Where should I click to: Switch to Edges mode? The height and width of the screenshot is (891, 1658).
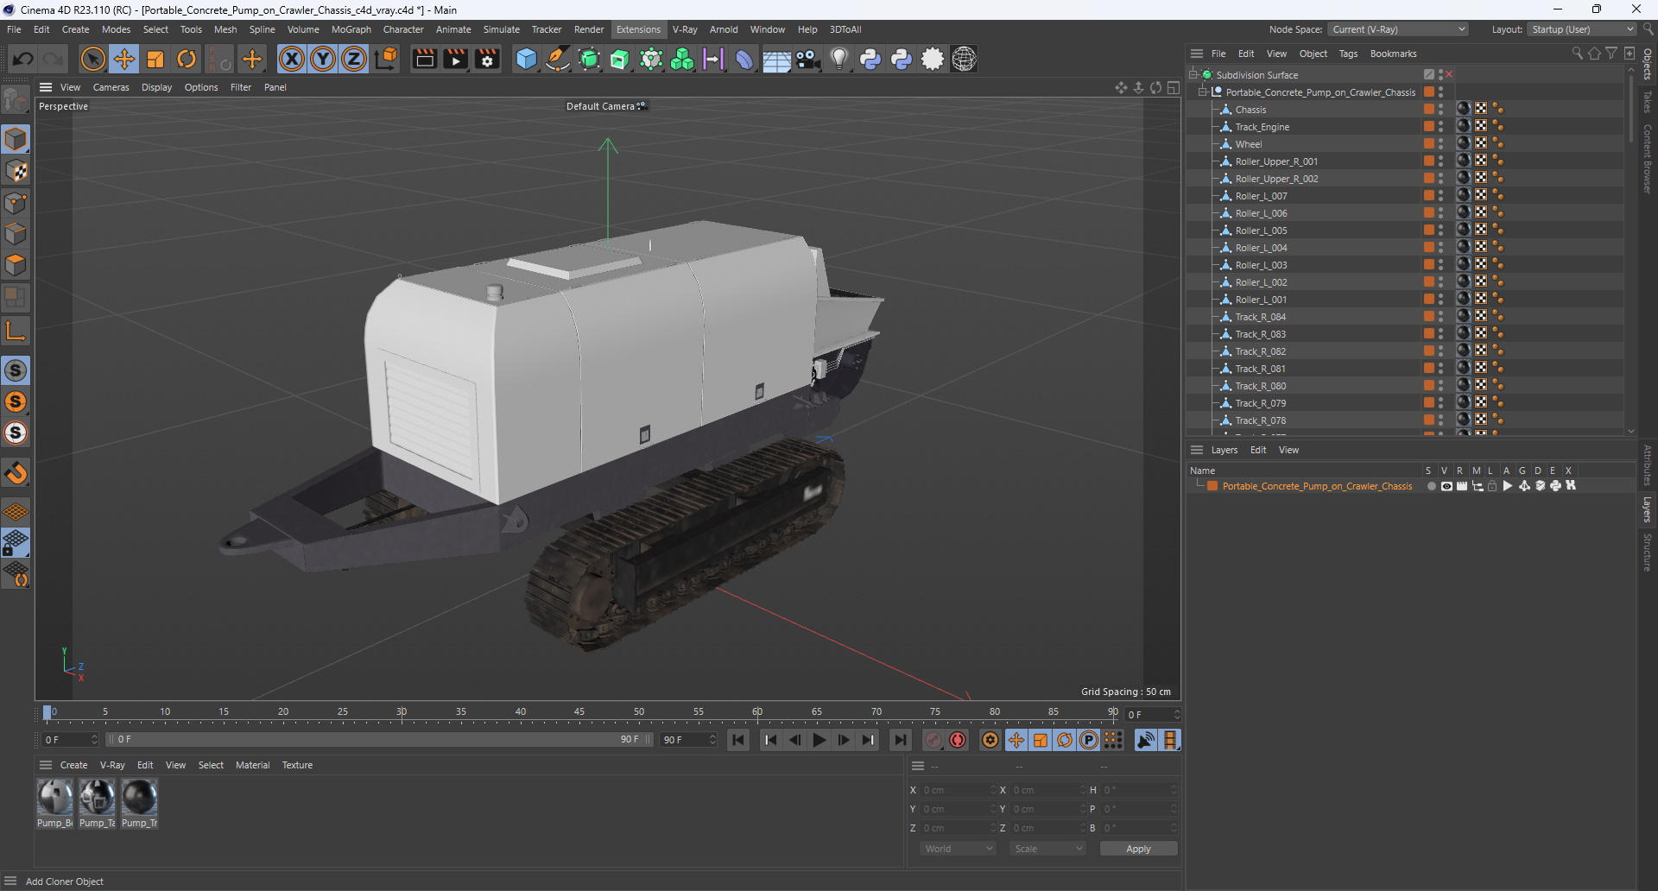pos(16,234)
